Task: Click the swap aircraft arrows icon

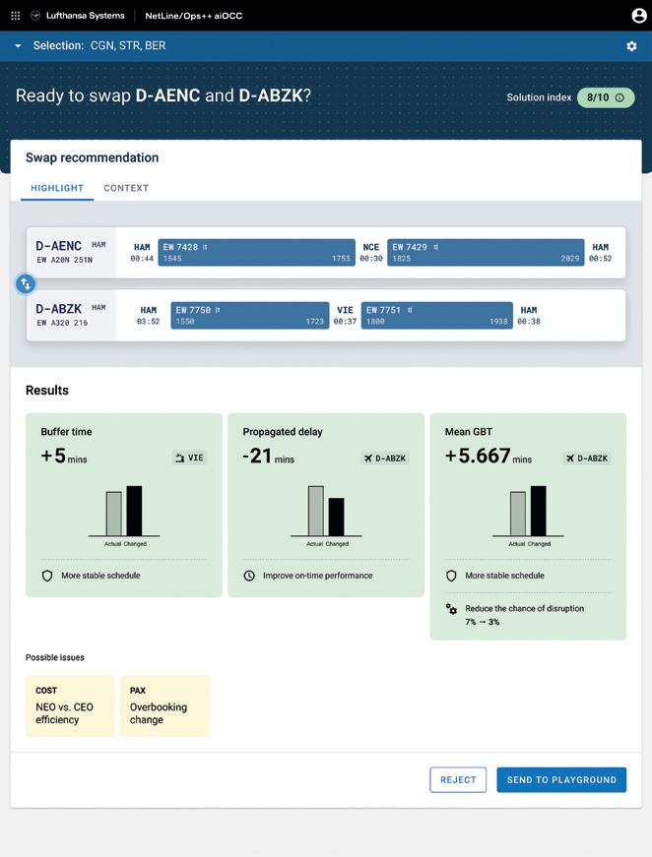Action: pyautogui.click(x=26, y=283)
